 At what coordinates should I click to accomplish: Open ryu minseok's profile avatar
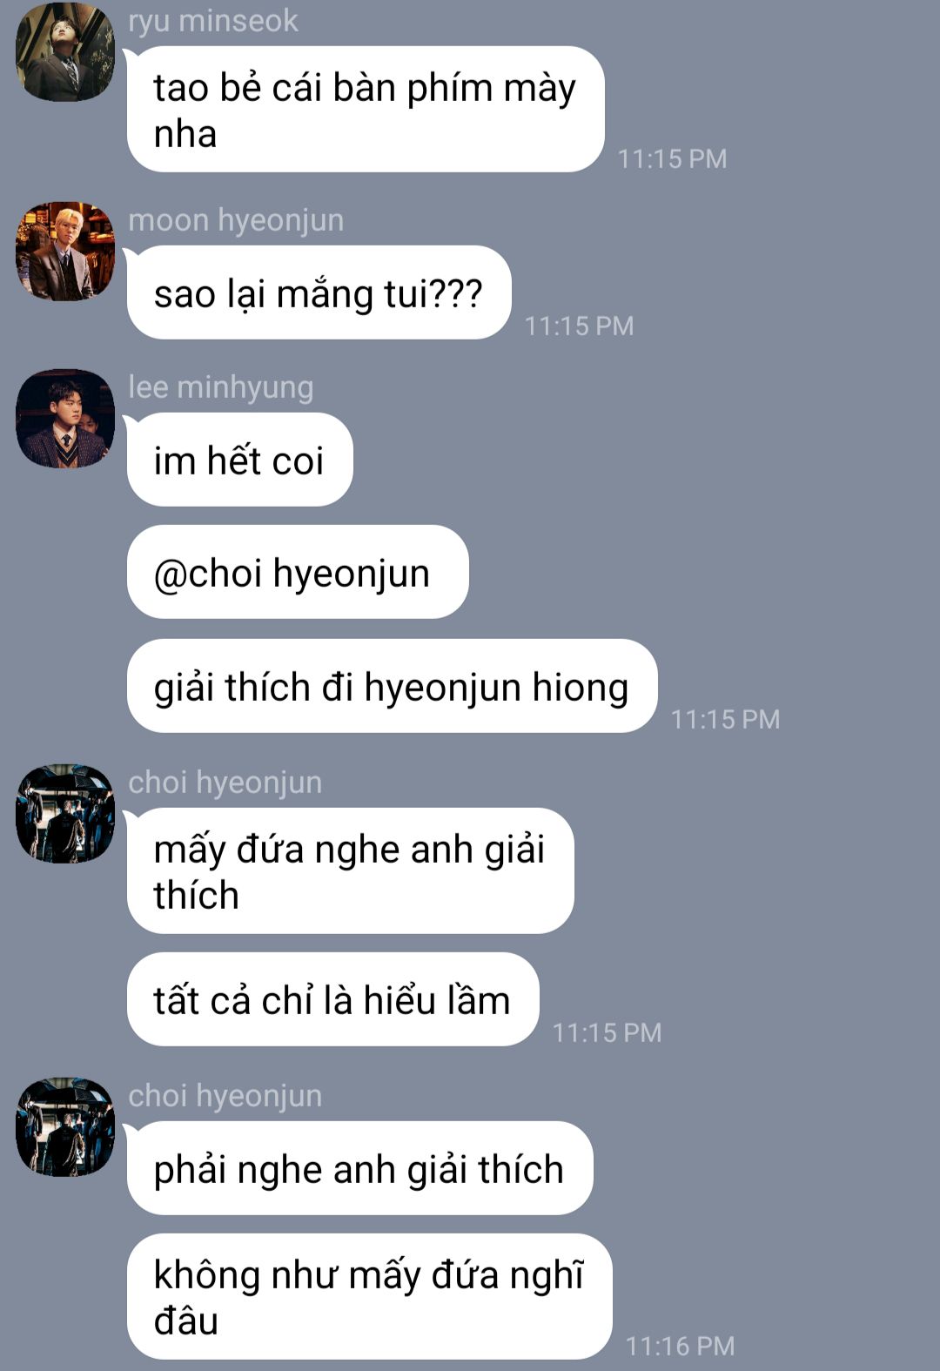pyautogui.click(x=65, y=52)
